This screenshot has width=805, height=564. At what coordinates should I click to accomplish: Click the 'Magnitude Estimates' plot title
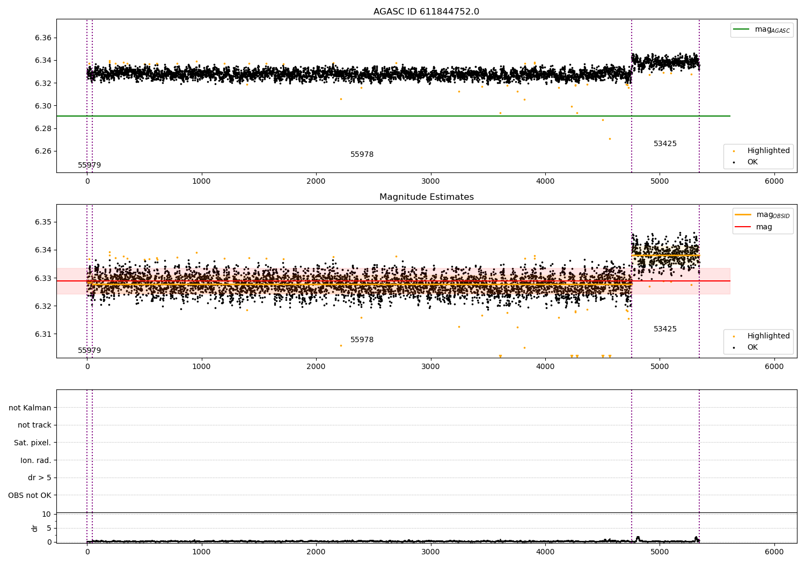(x=426, y=197)
